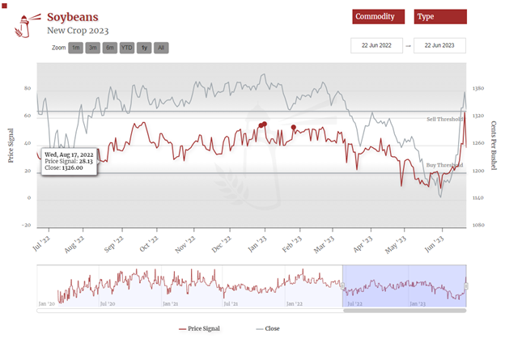Click the Sep '22 x-axis label
Screen dimensions: 505x338
coord(114,244)
